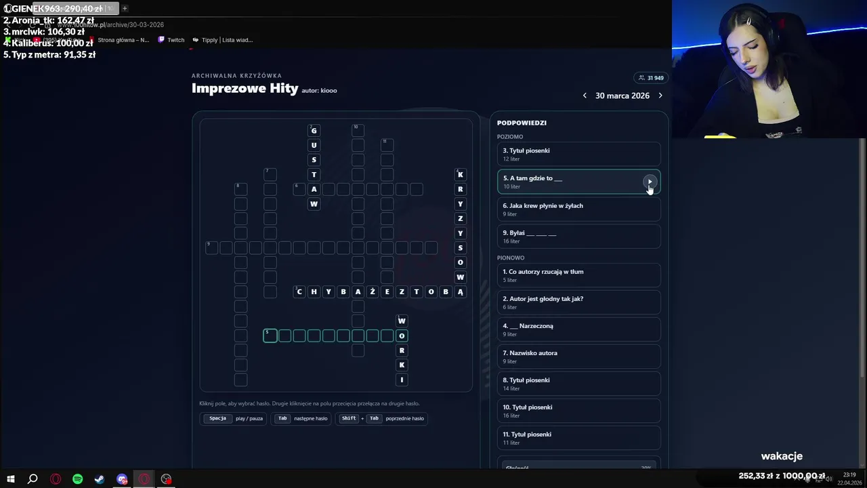867x488 pixels.
Task: Click the crossword cell numbered 11
Action: (387, 145)
